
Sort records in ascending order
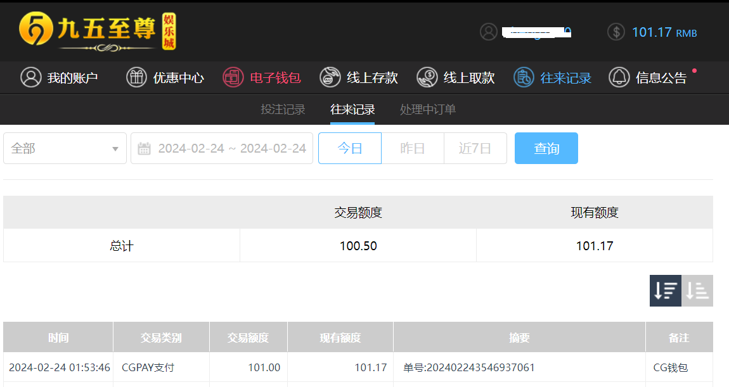pyautogui.click(x=697, y=290)
